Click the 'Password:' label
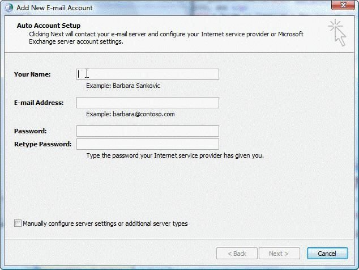This screenshot has width=359, height=270. point(30,131)
